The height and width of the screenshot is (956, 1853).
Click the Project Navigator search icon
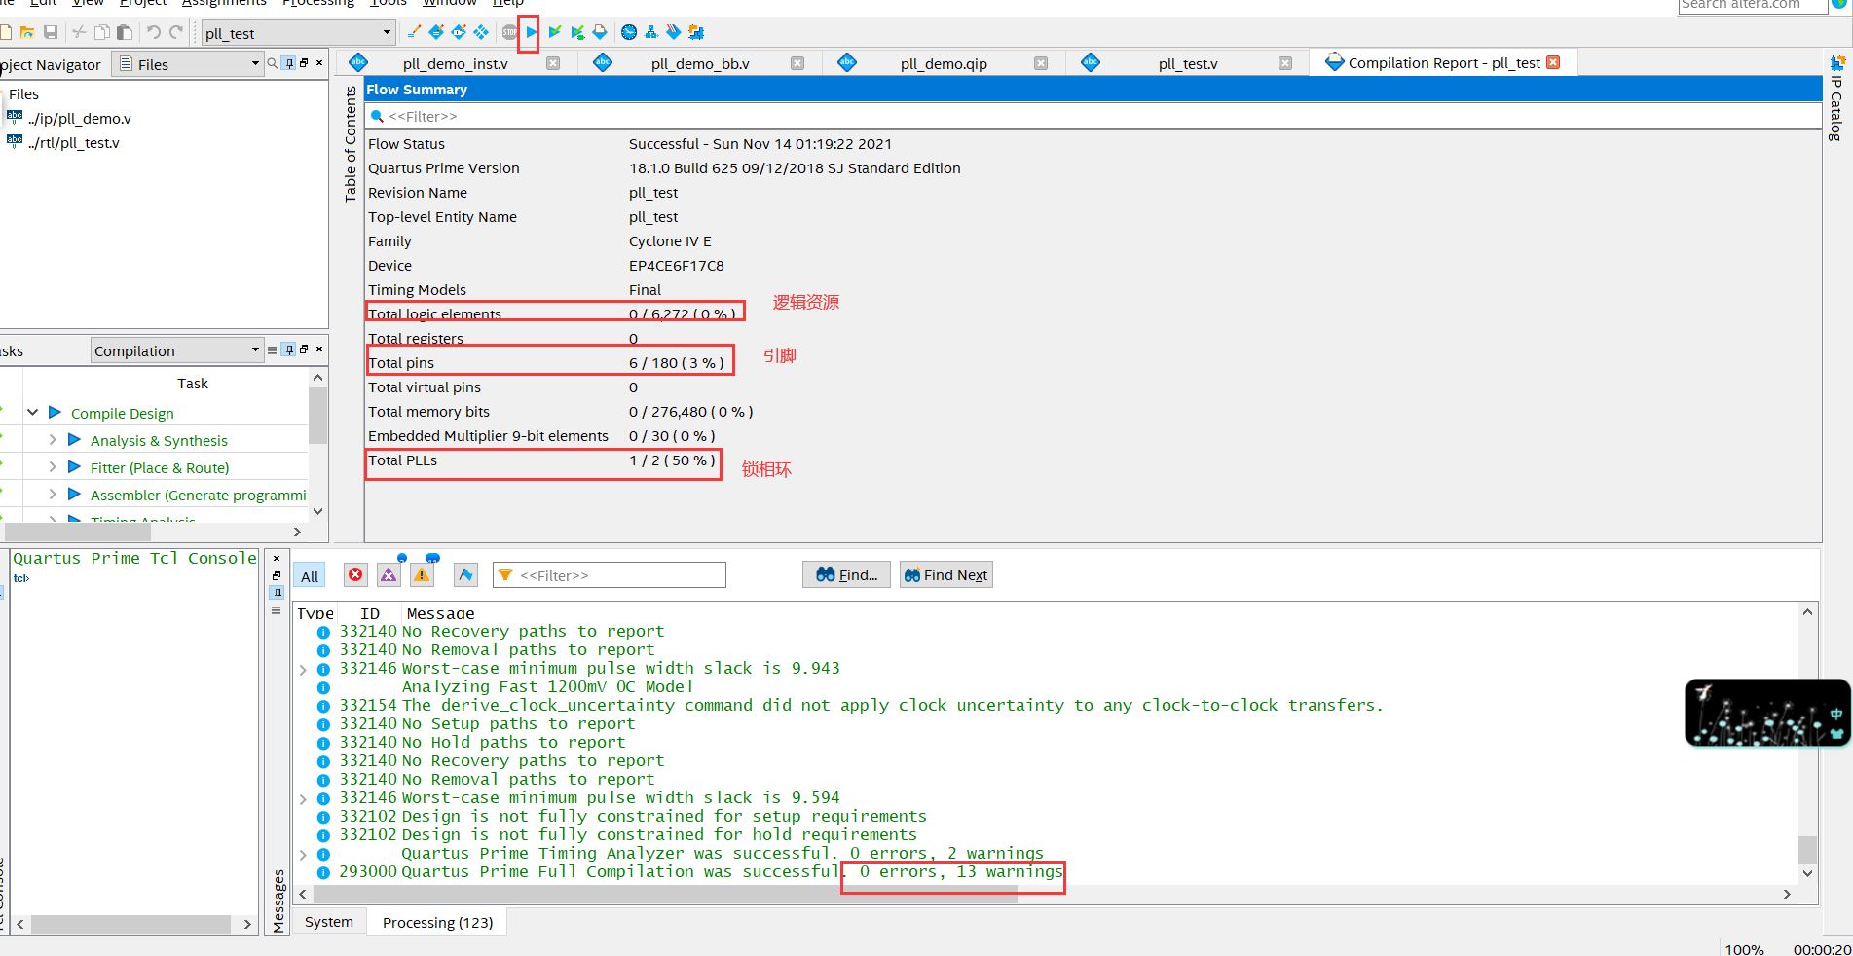click(273, 63)
